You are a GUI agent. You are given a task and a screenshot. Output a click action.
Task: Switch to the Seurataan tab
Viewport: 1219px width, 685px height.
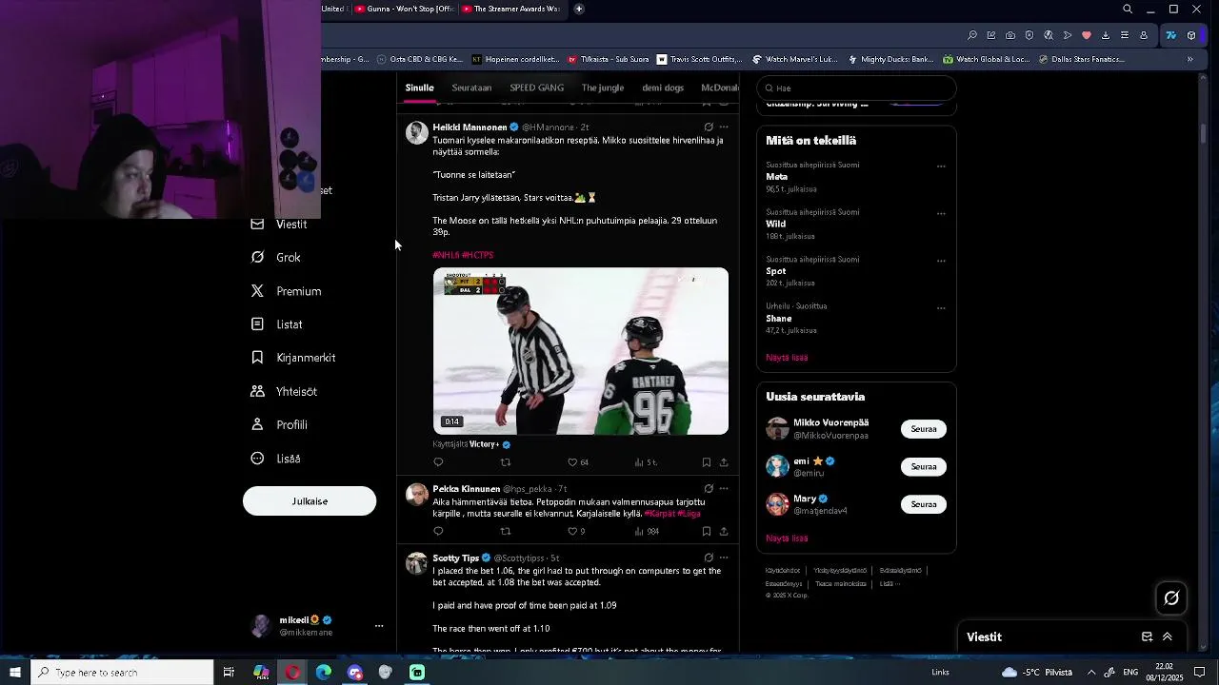tap(471, 88)
